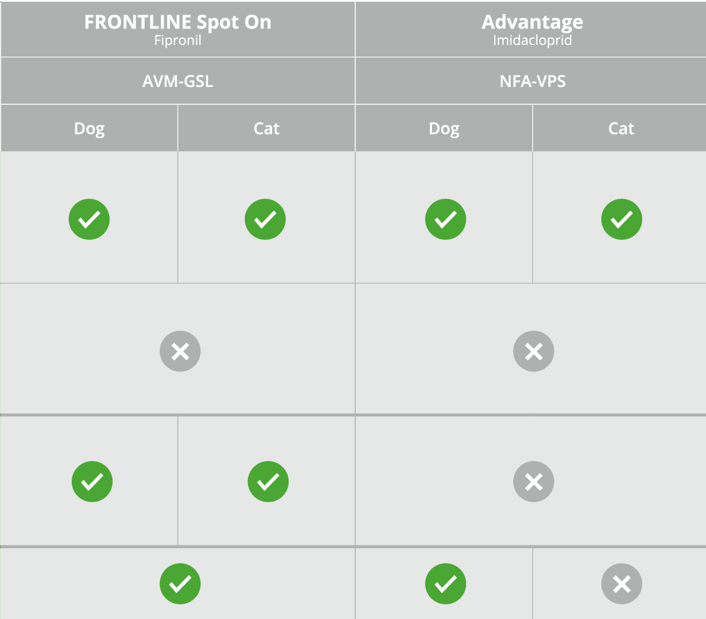The height and width of the screenshot is (619, 706).
Task: Click the Dog column header under NFA-VPS
Action: point(444,129)
